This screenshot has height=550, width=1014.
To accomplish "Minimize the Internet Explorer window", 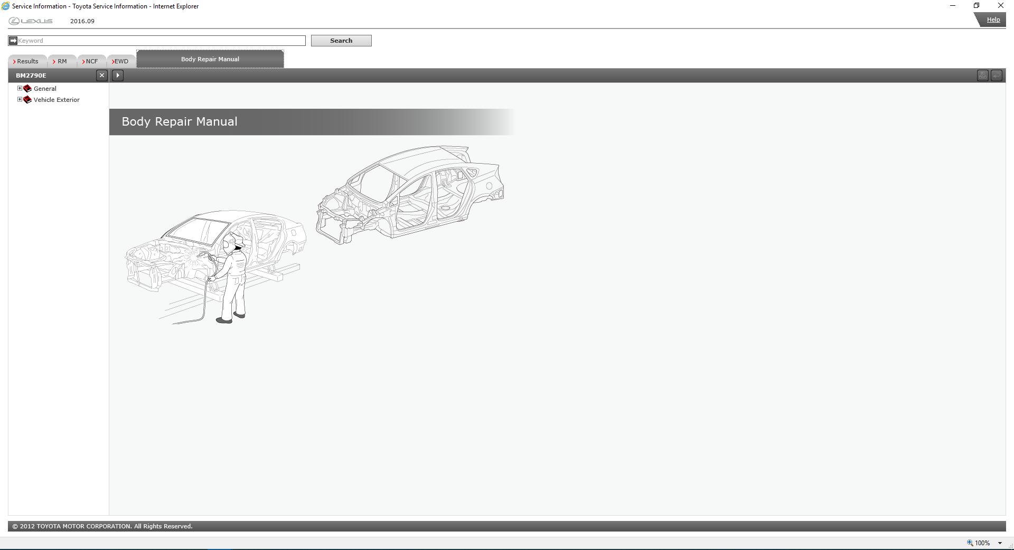I will (x=953, y=6).
